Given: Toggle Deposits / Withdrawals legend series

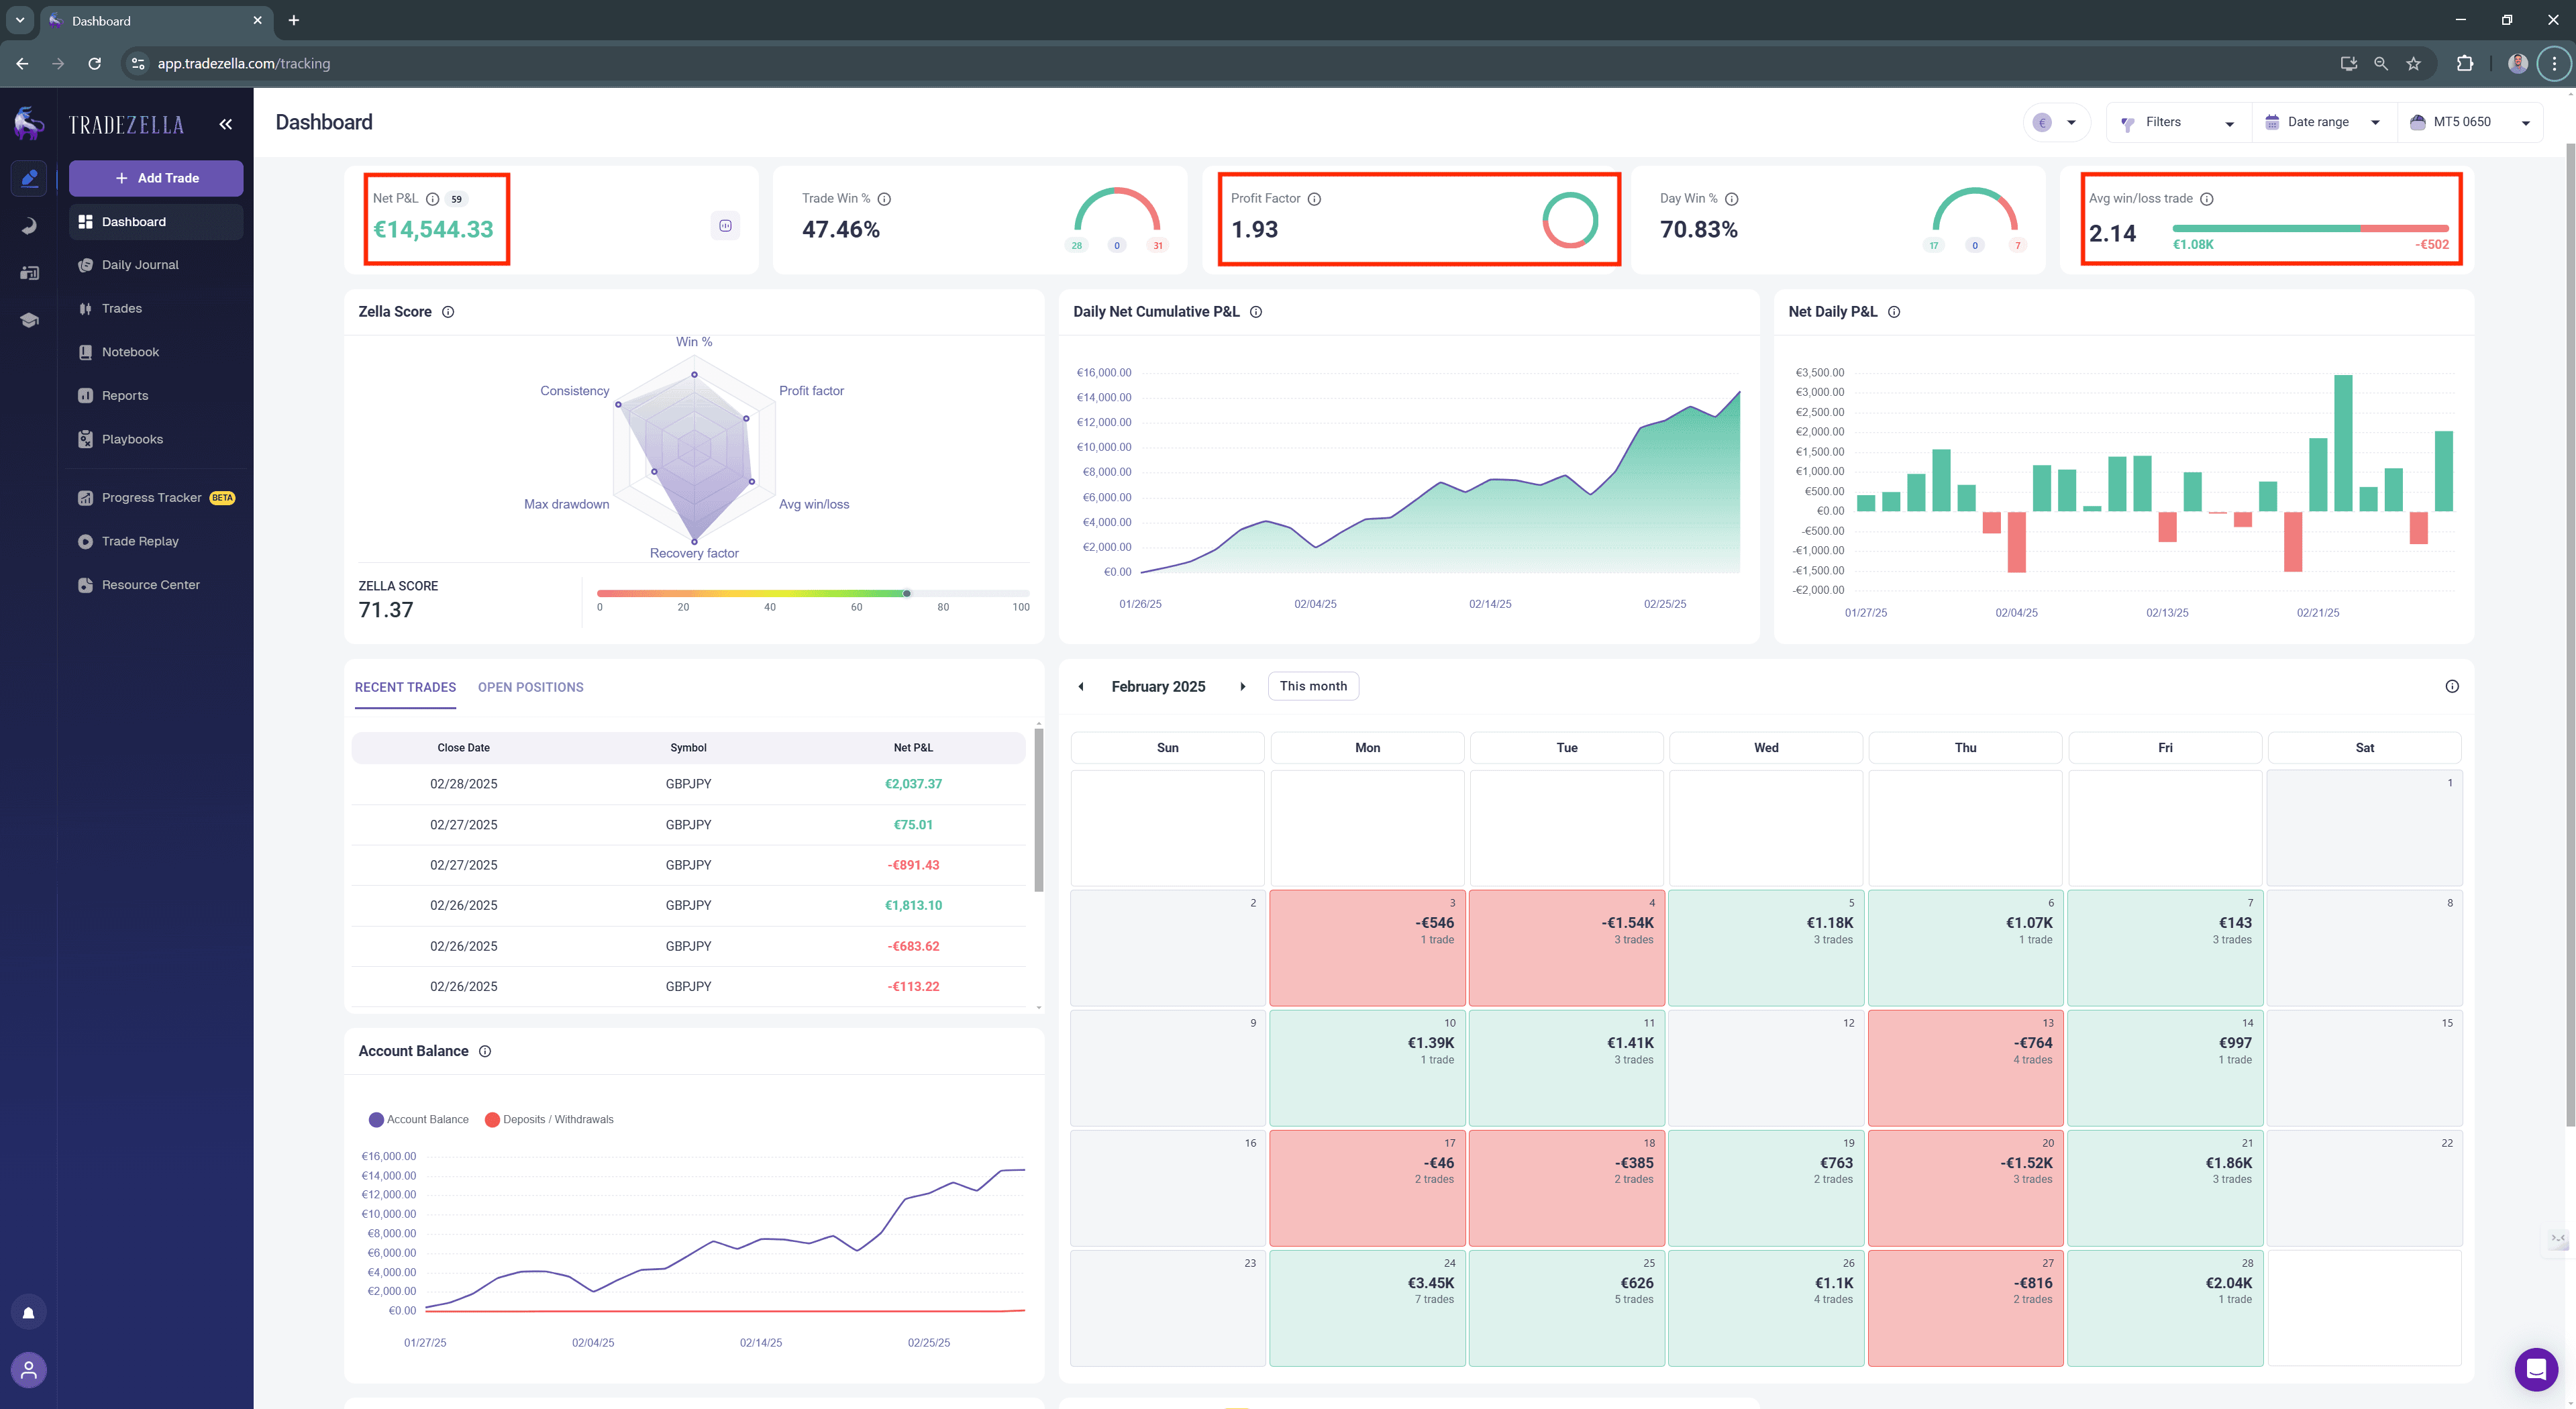Looking at the screenshot, I should pos(549,1119).
